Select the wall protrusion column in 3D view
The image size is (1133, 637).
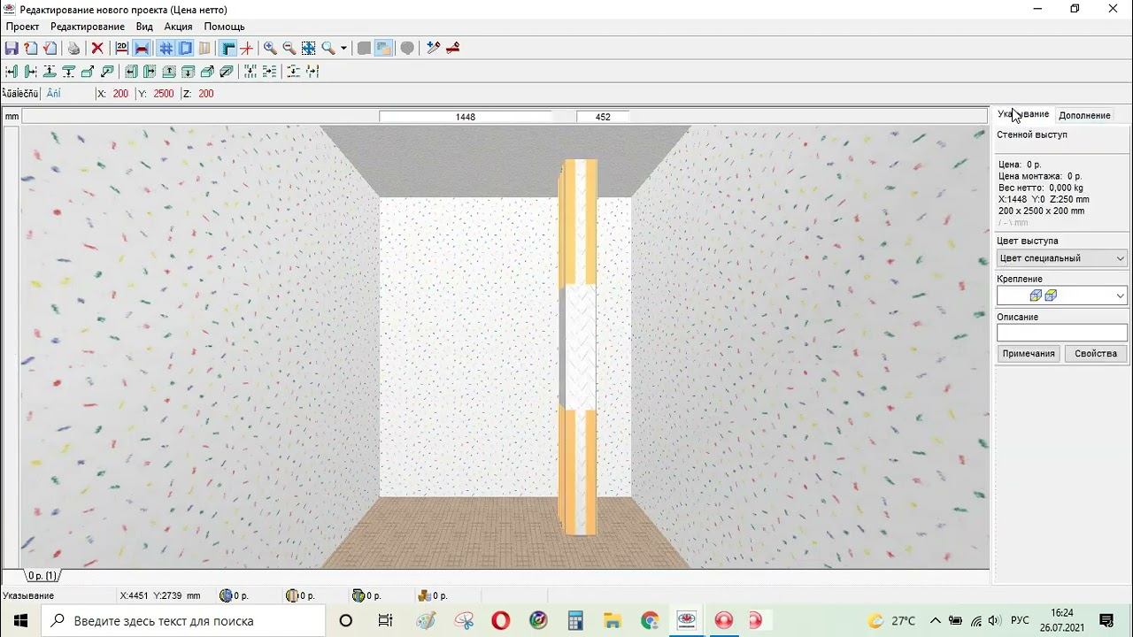tap(579, 348)
